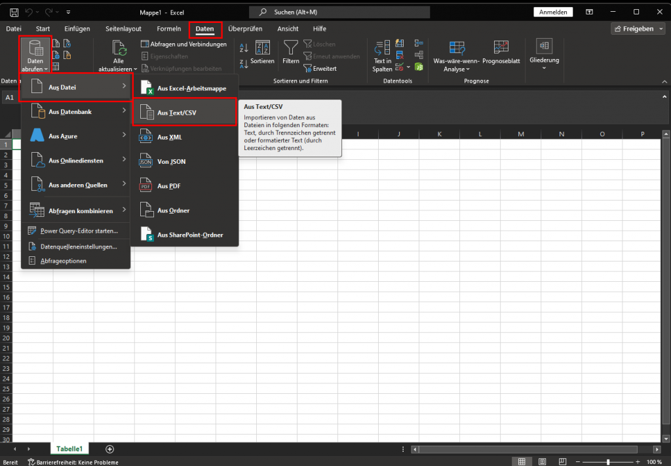Choose Aus Excel-Arbeitsmappe from submenu
This screenshot has width=671, height=466.
click(x=184, y=88)
